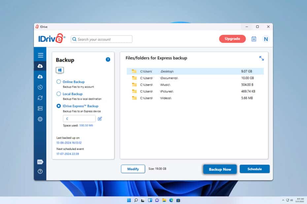Click the Upgrade button
This screenshot has width=307, height=204.
pos(232,38)
